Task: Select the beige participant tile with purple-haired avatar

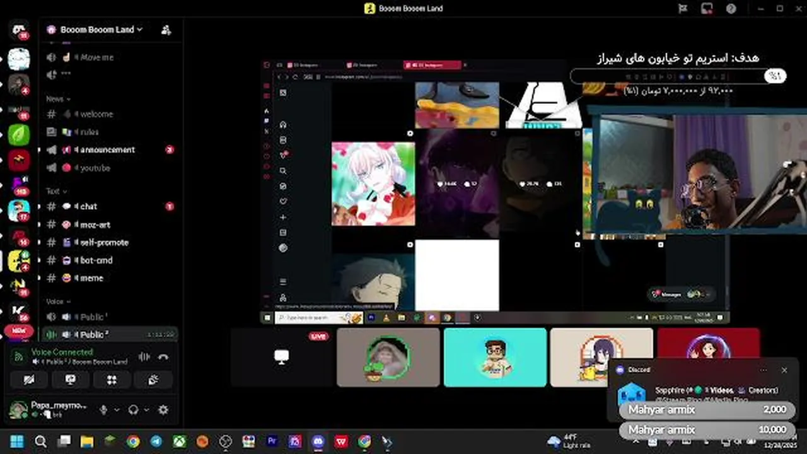Action: 601,357
